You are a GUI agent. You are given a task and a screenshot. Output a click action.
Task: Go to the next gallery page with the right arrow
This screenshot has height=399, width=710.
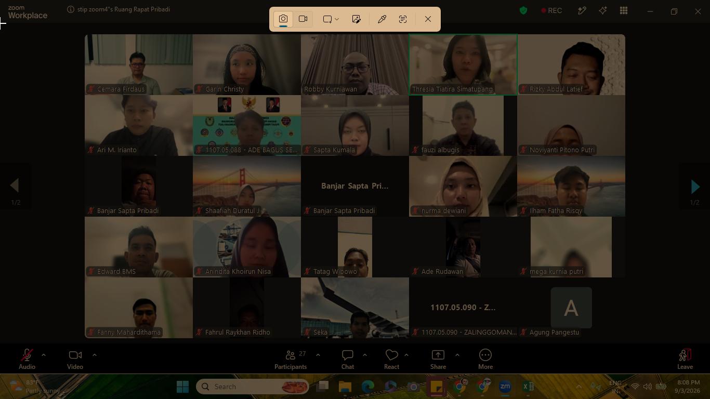695,187
